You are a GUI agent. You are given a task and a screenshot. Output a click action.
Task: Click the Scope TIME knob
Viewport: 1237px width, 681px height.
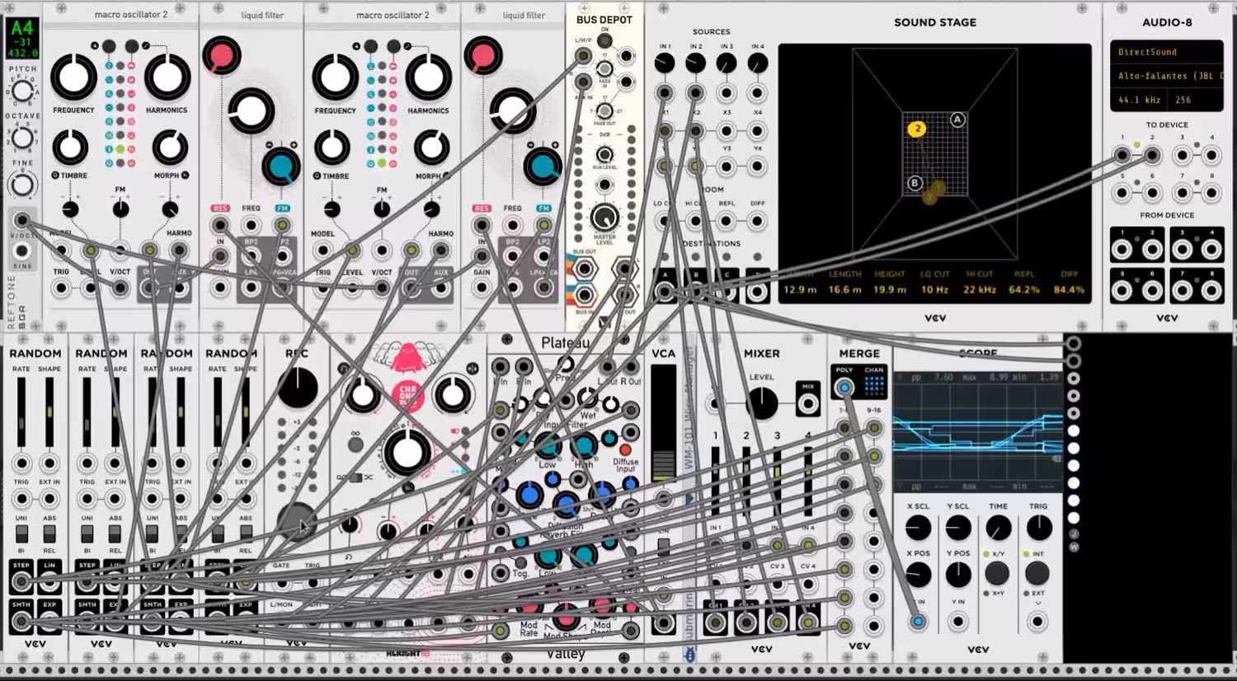[x=998, y=528]
